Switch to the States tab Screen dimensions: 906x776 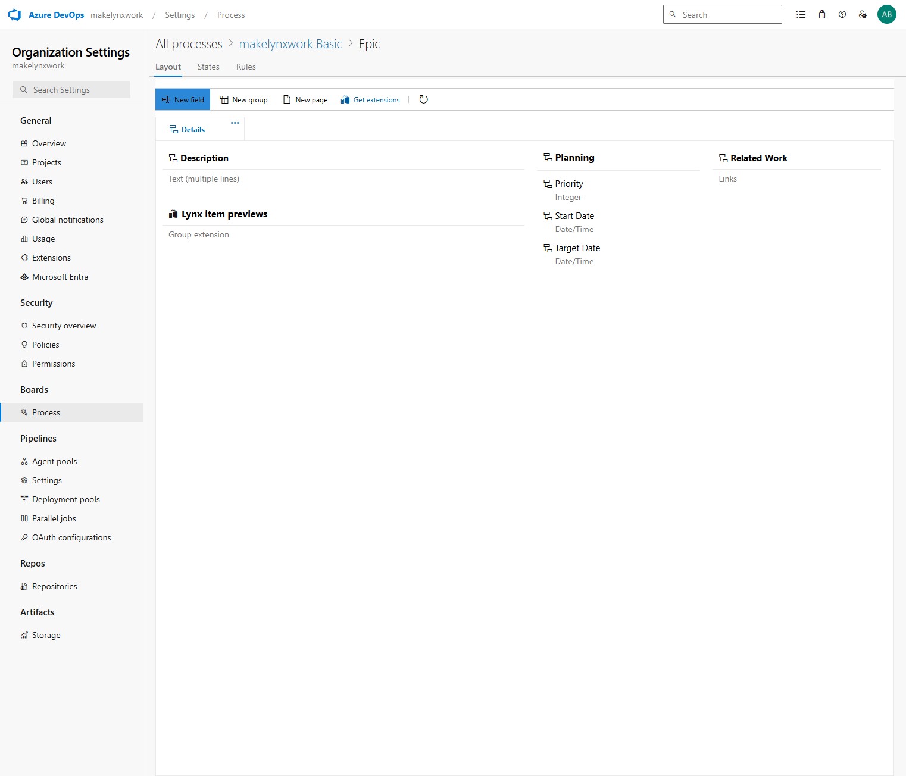[208, 67]
